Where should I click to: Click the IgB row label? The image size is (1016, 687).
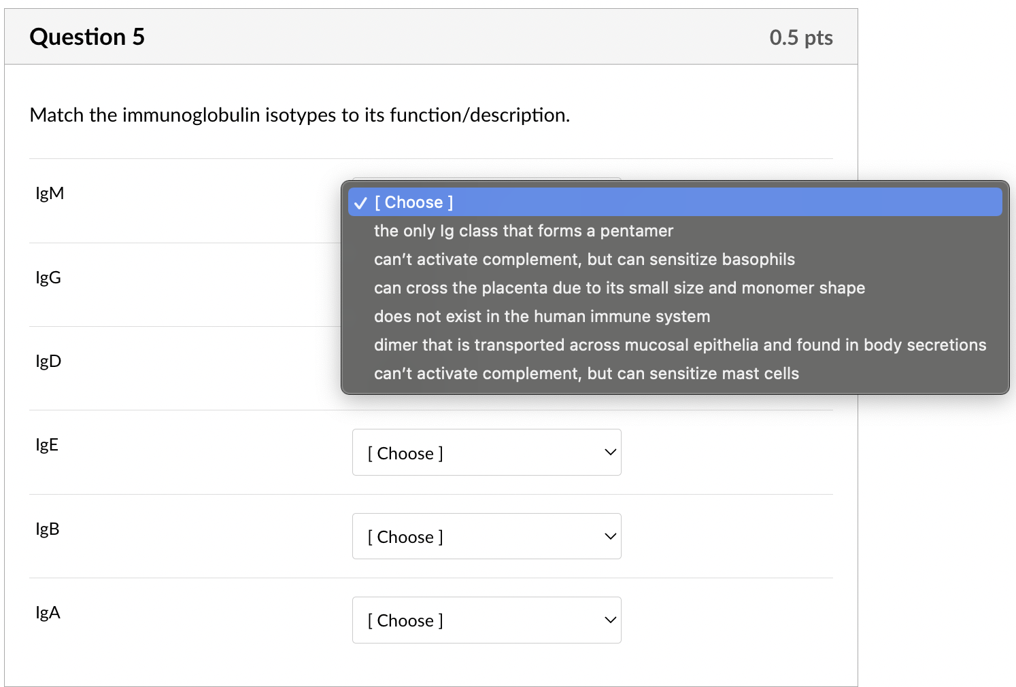pyautogui.click(x=48, y=529)
